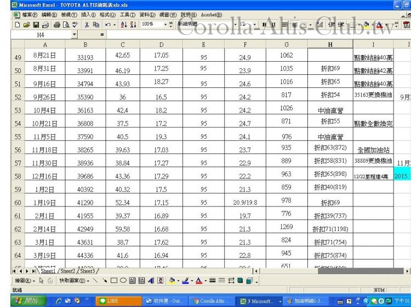Select the Arrow drawing tool

click(x=105, y=281)
